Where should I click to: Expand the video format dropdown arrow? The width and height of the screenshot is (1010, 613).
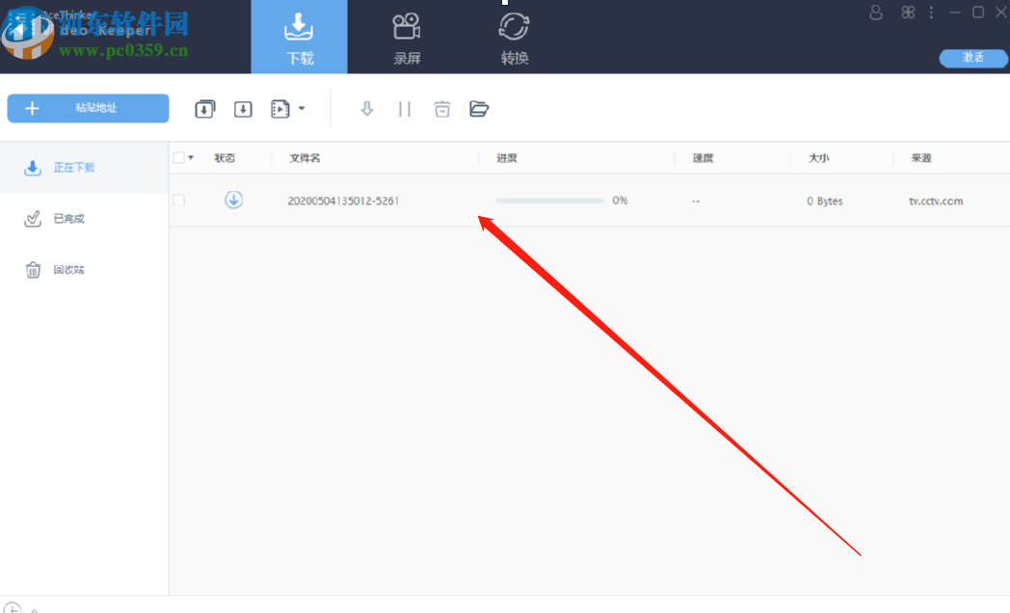(302, 108)
